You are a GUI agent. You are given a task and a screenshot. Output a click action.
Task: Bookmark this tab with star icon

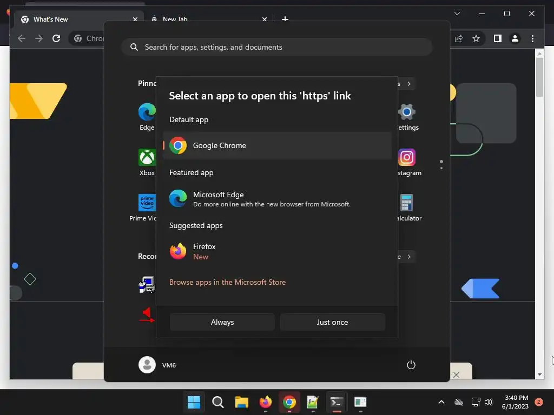pyautogui.click(x=476, y=38)
